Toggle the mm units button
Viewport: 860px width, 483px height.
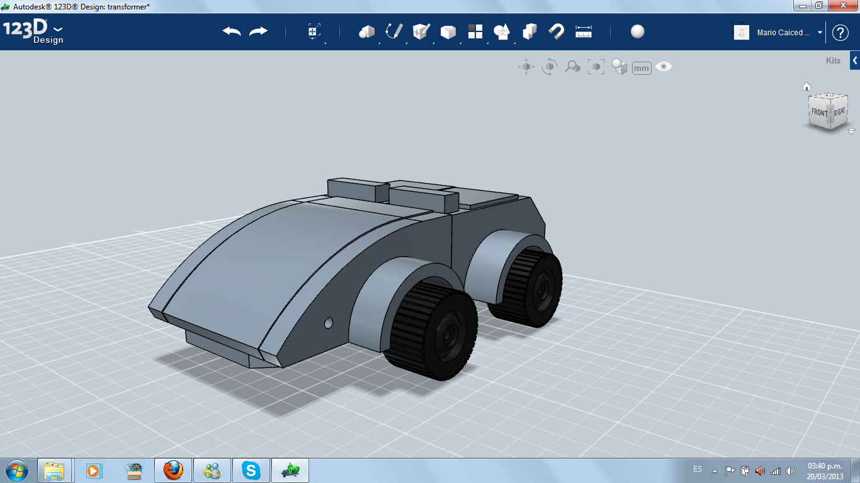pos(641,68)
